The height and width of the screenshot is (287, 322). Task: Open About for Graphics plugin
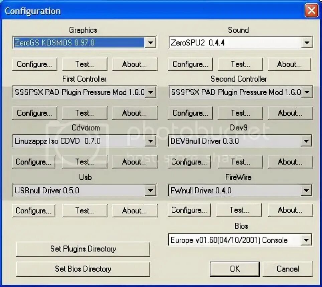pos(135,64)
